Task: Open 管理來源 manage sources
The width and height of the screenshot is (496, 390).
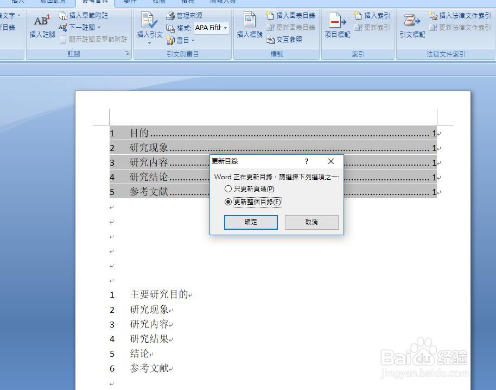Action: (185, 16)
